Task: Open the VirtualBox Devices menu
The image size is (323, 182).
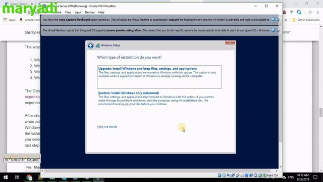Action: pyautogui.click(x=90, y=12)
